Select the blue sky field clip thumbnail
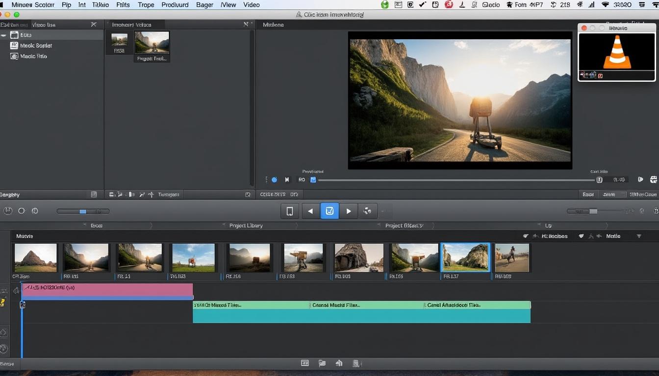 (x=193, y=258)
